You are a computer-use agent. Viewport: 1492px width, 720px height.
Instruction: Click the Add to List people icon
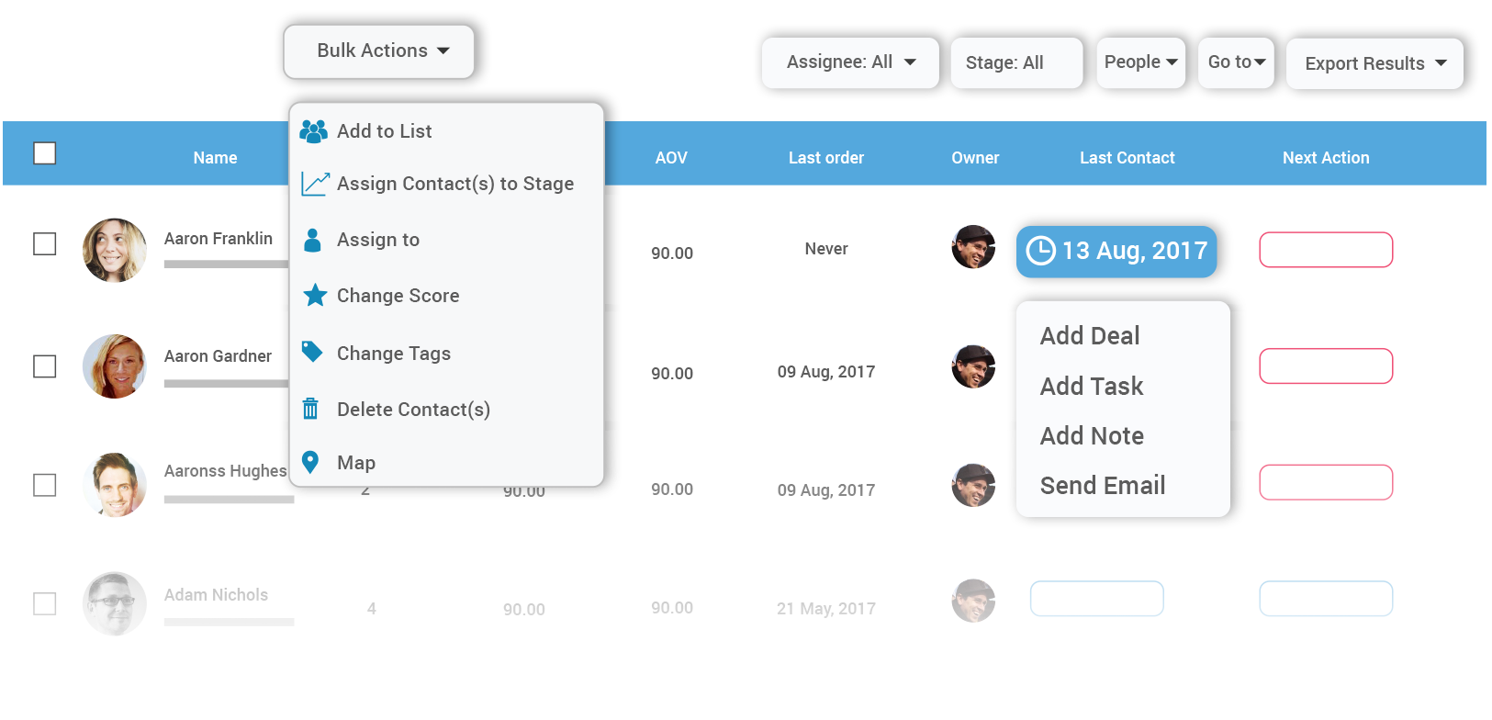click(x=313, y=131)
